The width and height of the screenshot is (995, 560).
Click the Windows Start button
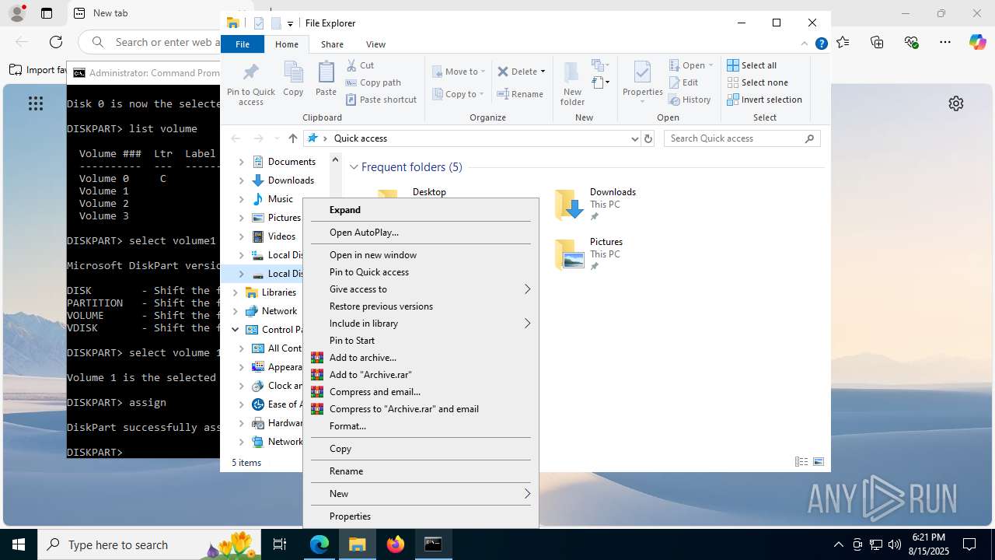point(19,544)
